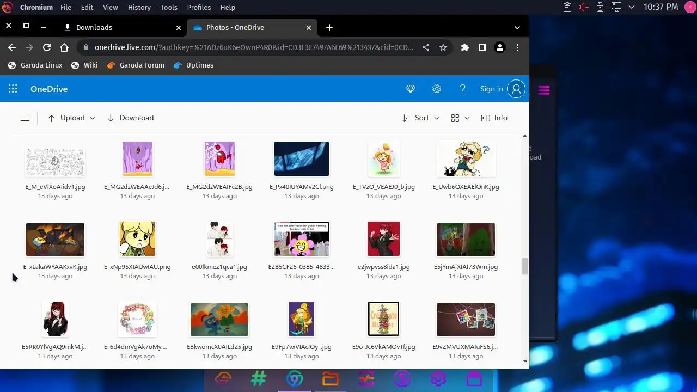Toggle the Chromium side panel

tap(482, 47)
